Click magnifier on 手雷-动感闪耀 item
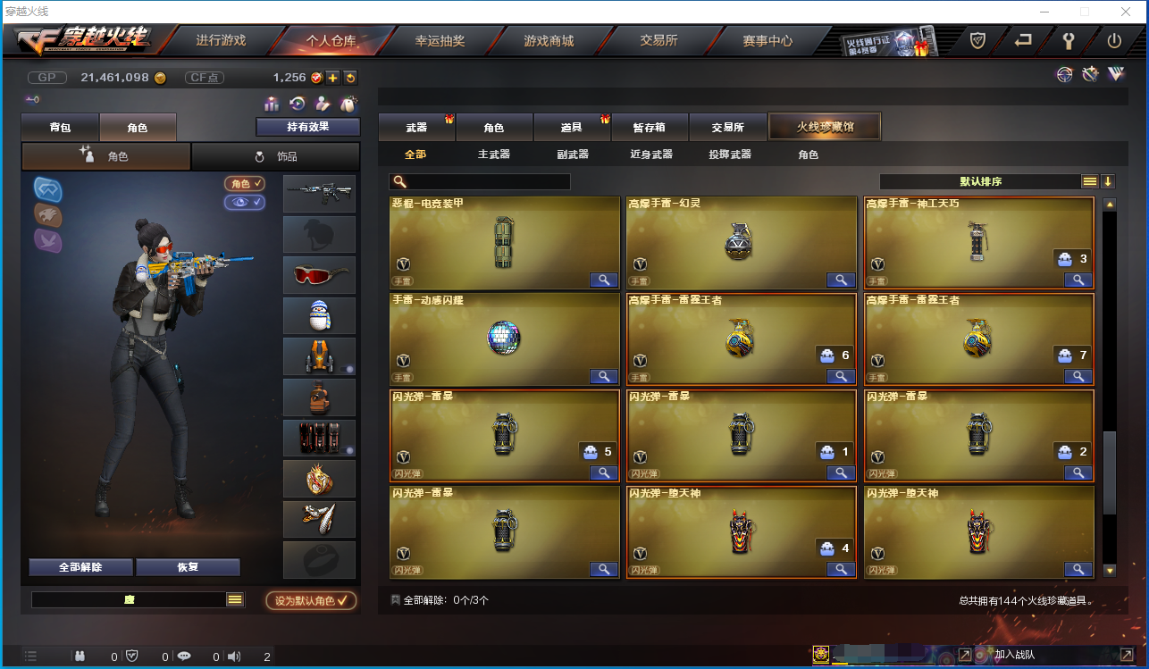The image size is (1149, 669). 604,376
